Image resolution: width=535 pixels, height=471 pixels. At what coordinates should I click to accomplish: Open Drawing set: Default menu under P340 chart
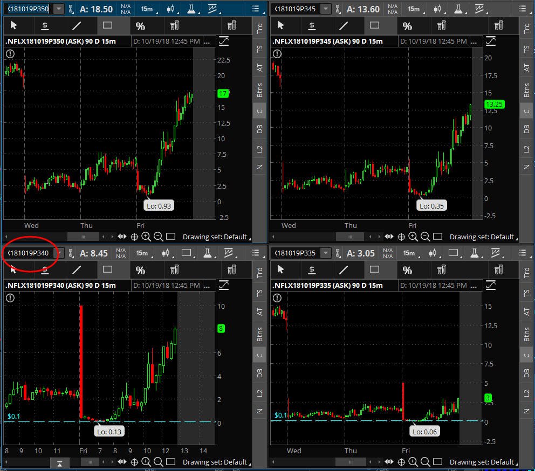pyautogui.click(x=216, y=462)
